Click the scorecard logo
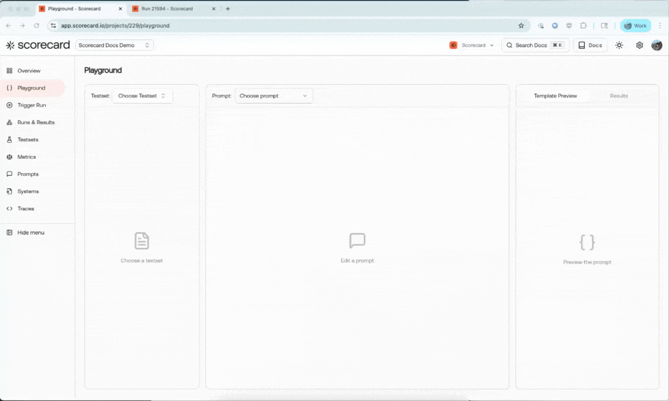Viewport: 669px width, 401px height. click(38, 46)
